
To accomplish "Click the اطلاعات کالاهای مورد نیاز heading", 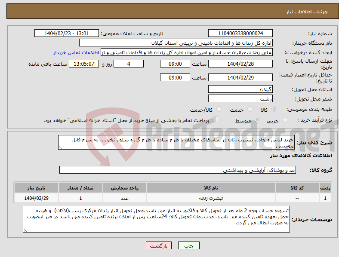I will pos(301,156).
